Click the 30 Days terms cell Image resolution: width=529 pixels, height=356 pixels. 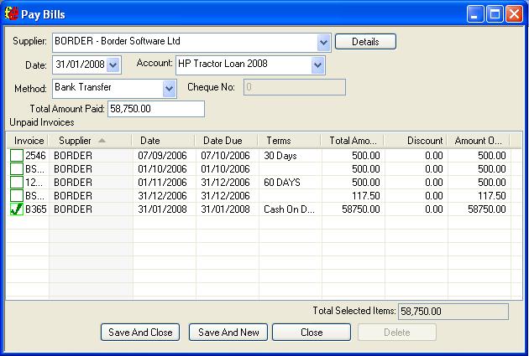(x=280, y=156)
